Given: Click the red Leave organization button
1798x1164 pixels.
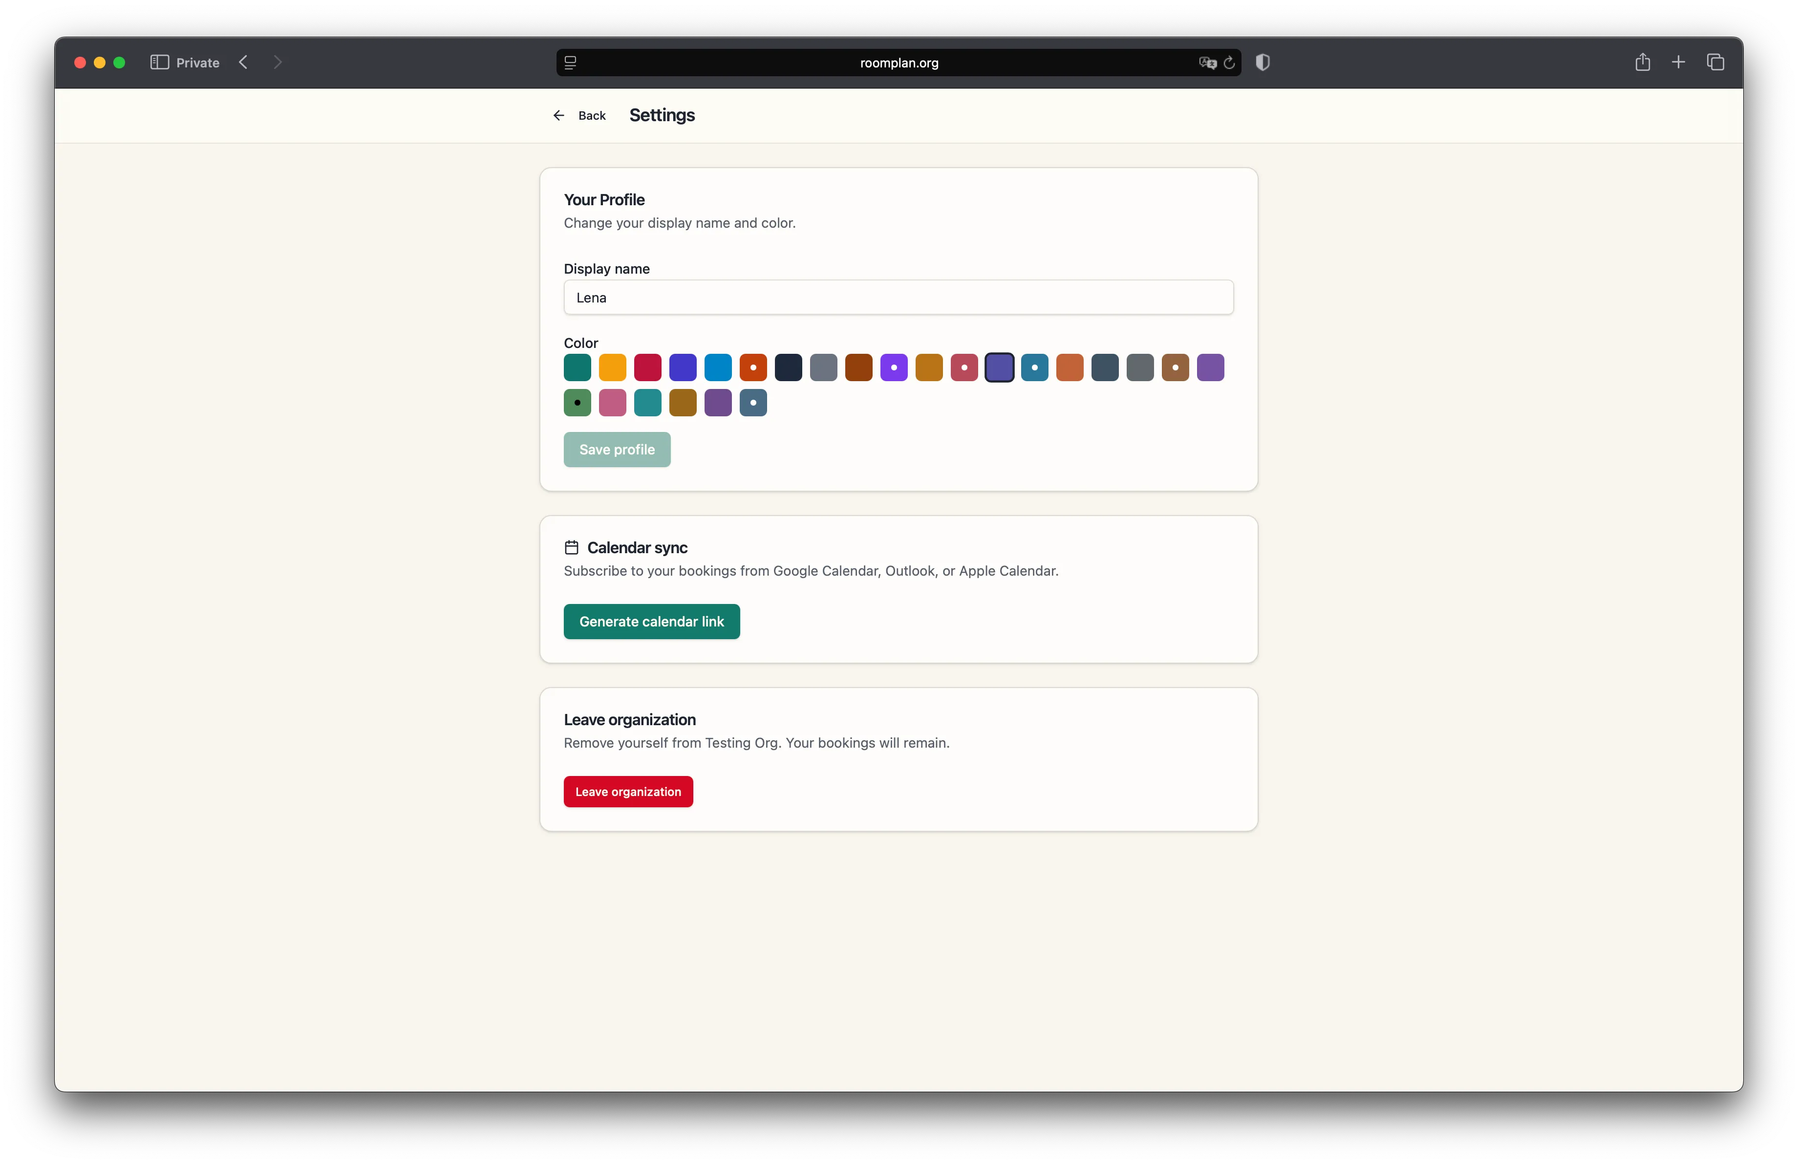Looking at the screenshot, I should (628, 792).
